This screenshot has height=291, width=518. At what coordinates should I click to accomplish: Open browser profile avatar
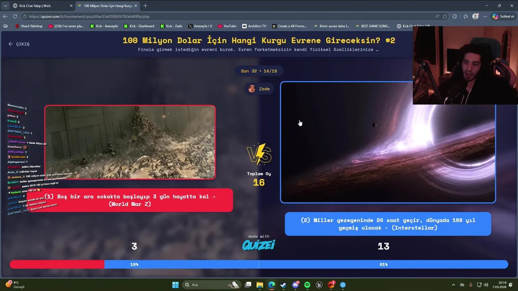pos(476,17)
